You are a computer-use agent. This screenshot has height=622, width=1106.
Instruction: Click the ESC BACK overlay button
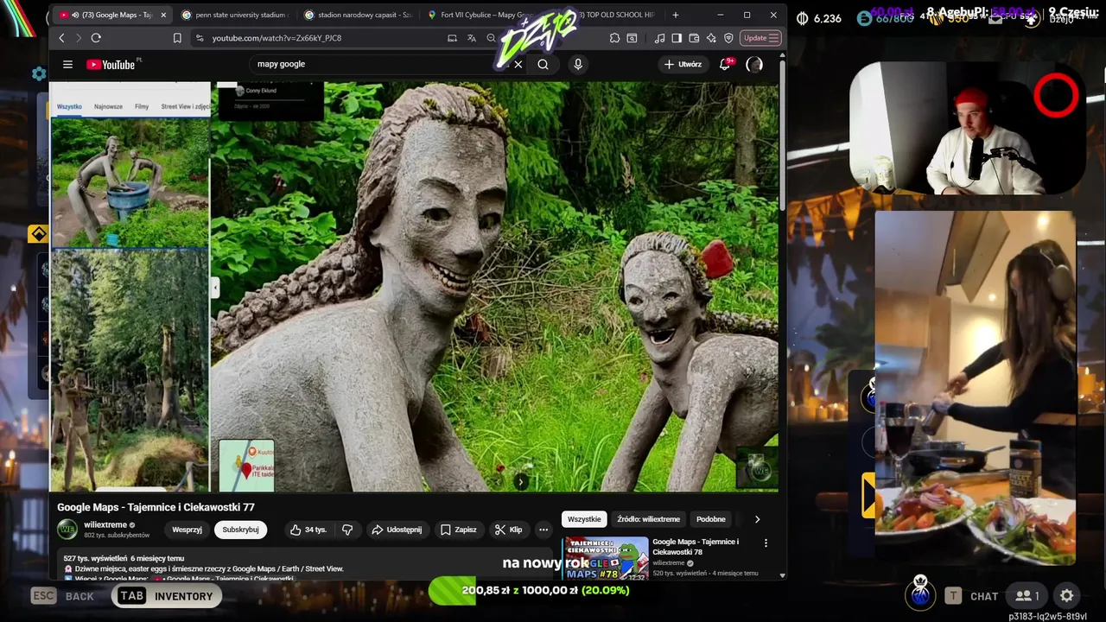(62, 596)
